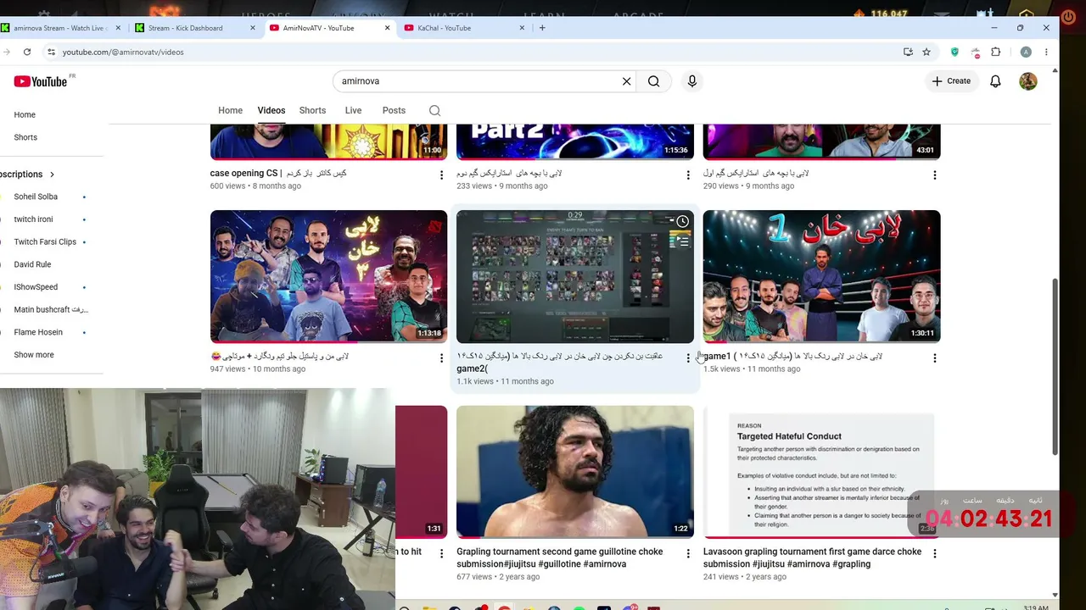This screenshot has height=610, width=1086.
Task: Reload the page in the browser
Action: [27, 52]
